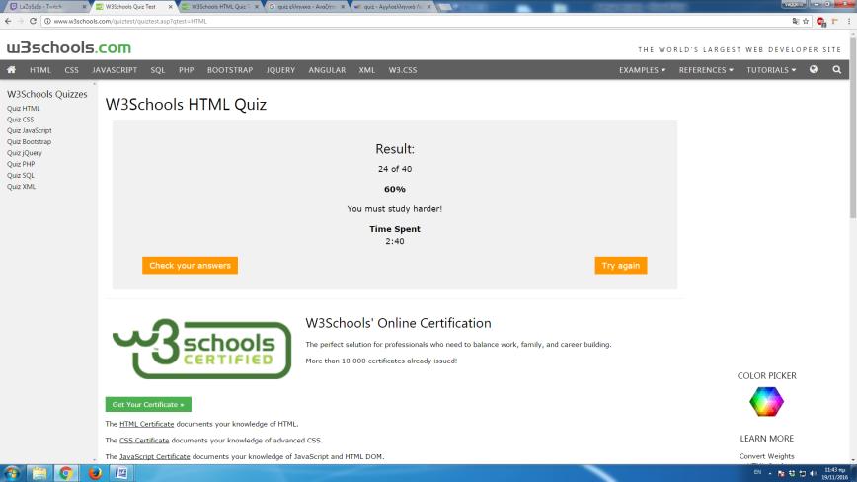Screen dimensions: 857x482
Task: Click the translate page icon in address bar
Action: coord(795,22)
